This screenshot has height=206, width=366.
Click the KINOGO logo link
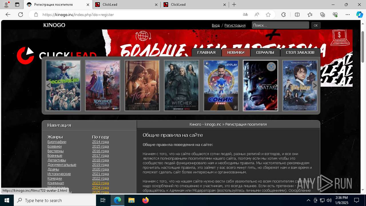54,25
